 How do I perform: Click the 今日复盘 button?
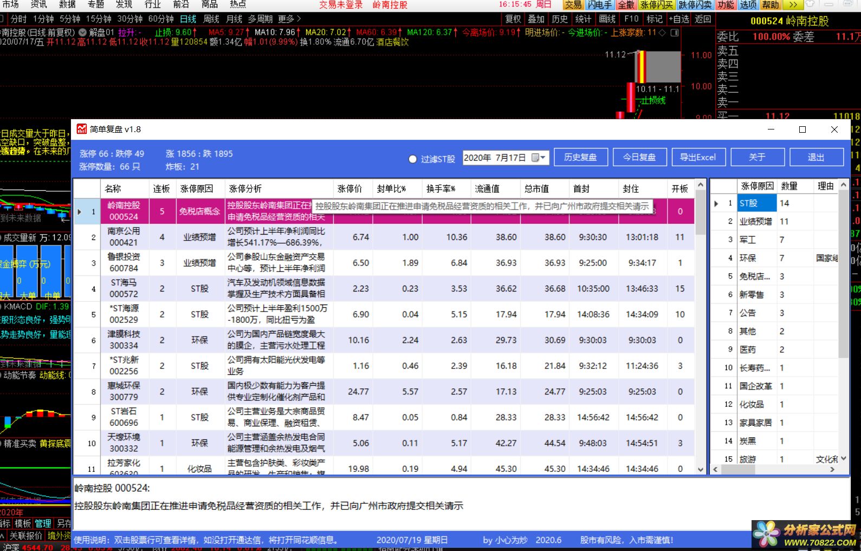coord(639,157)
